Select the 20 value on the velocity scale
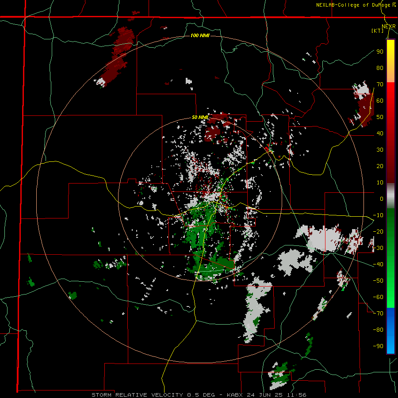This screenshot has width=398, height=398. point(380,166)
